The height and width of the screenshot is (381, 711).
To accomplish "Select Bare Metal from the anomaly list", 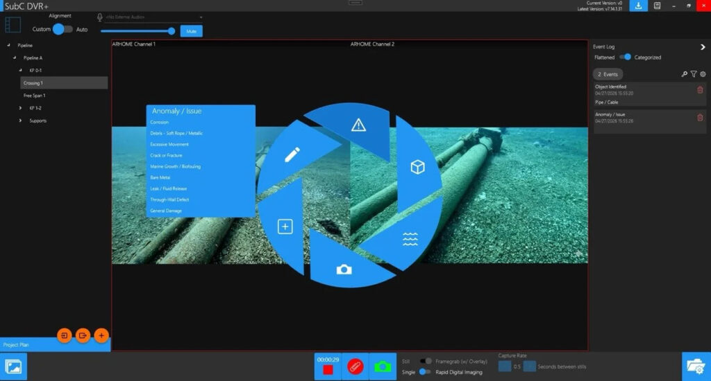I will [x=160, y=177].
